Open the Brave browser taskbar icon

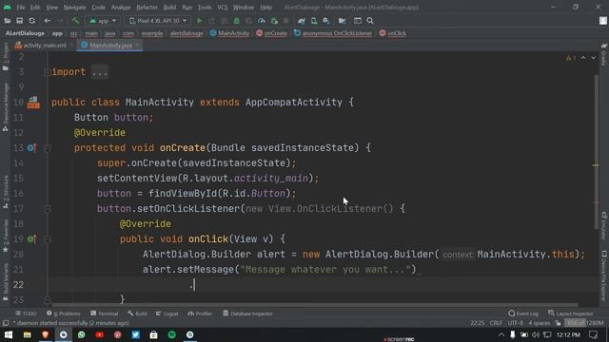[x=46, y=334]
